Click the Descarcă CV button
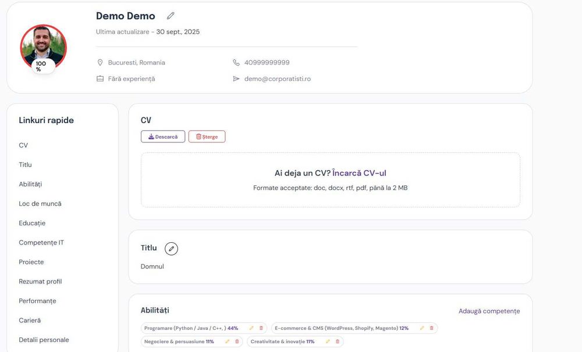The height and width of the screenshot is (352, 582). (x=163, y=137)
